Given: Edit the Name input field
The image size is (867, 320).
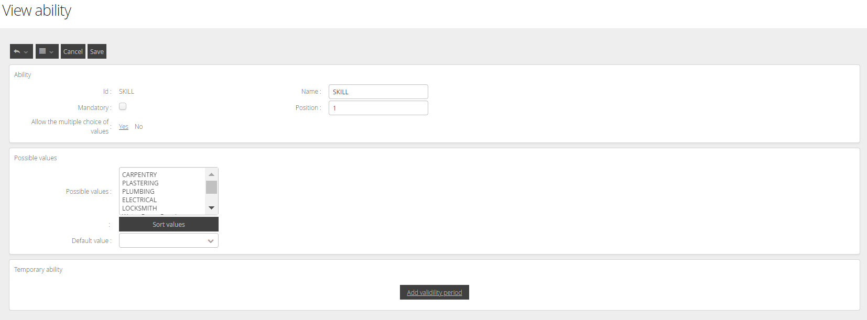Looking at the screenshot, I should click(x=378, y=92).
